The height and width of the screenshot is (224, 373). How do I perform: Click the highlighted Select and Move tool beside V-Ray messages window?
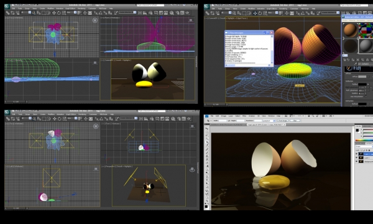click(255, 13)
